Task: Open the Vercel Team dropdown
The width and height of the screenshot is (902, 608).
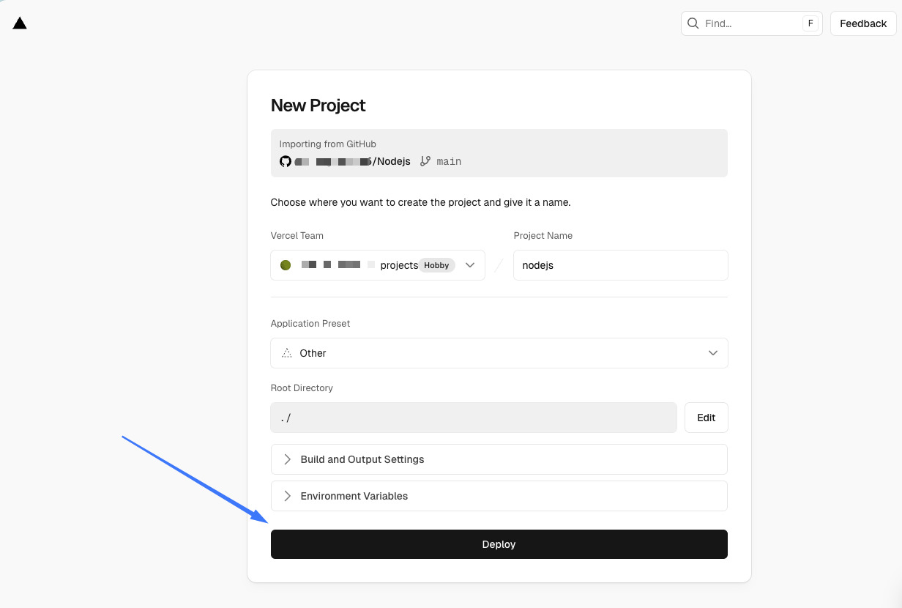Action: (470, 265)
